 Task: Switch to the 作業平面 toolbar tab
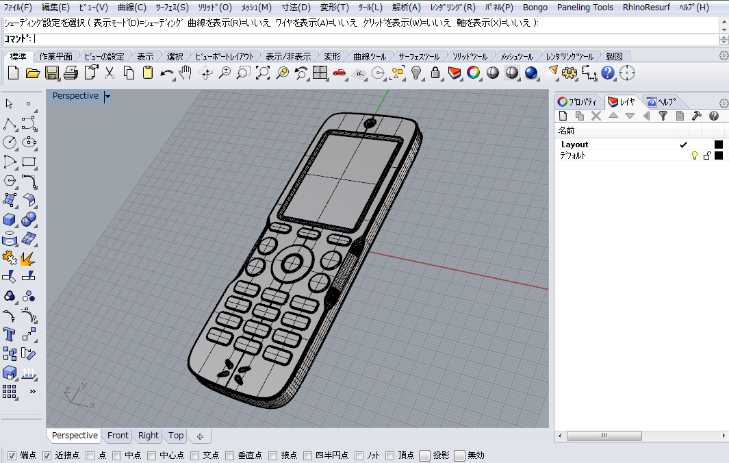pyautogui.click(x=56, y=57)
